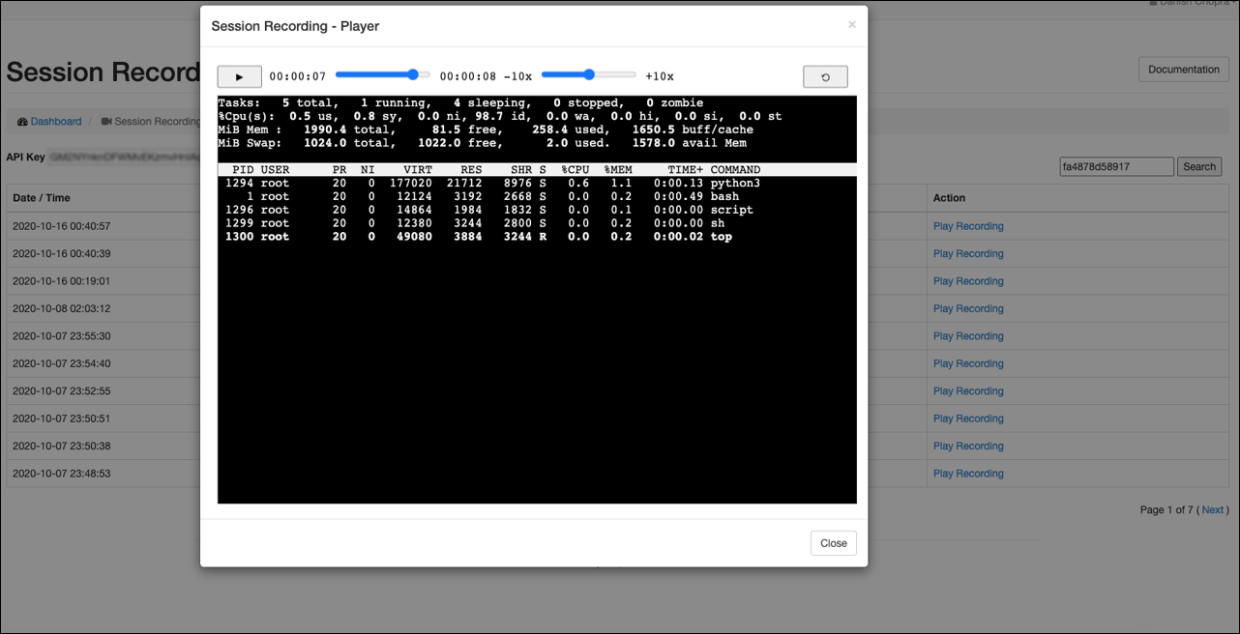1240x634 pixels.
Task: Click the Close button in dialog footer
Action: (834, 543)
